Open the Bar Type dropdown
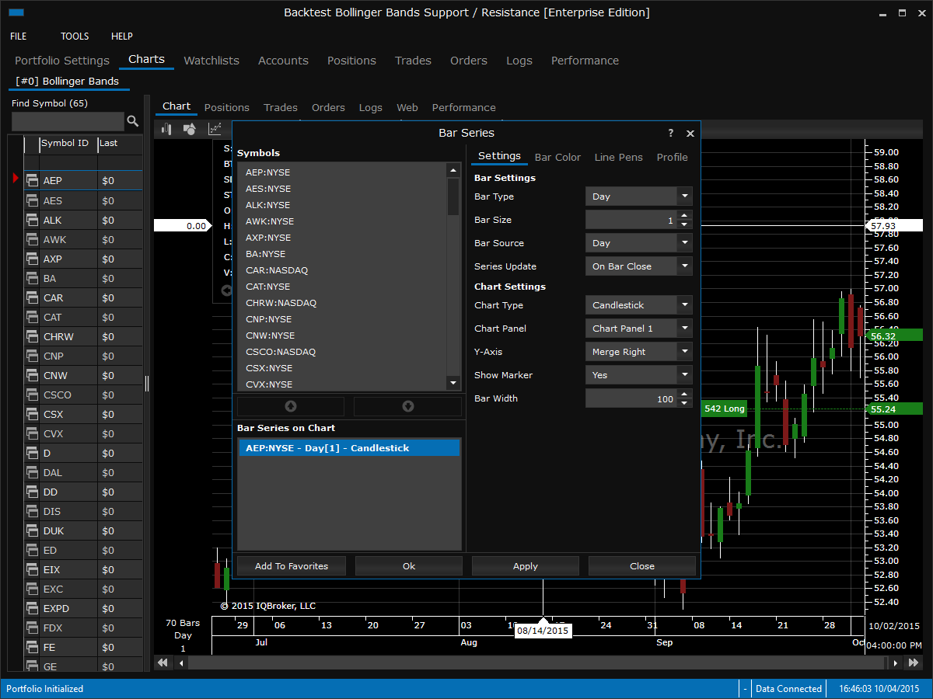This screenshot has height=699, width=933. [x=638, y=196]
